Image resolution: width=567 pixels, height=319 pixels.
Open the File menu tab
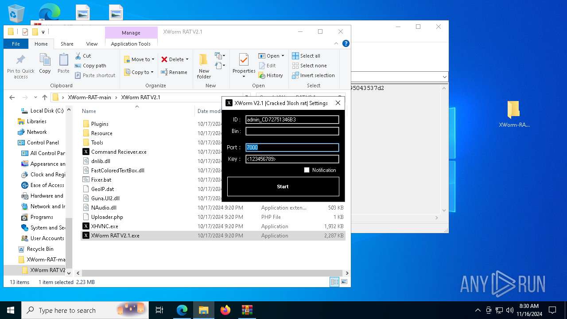pos(16,44)
